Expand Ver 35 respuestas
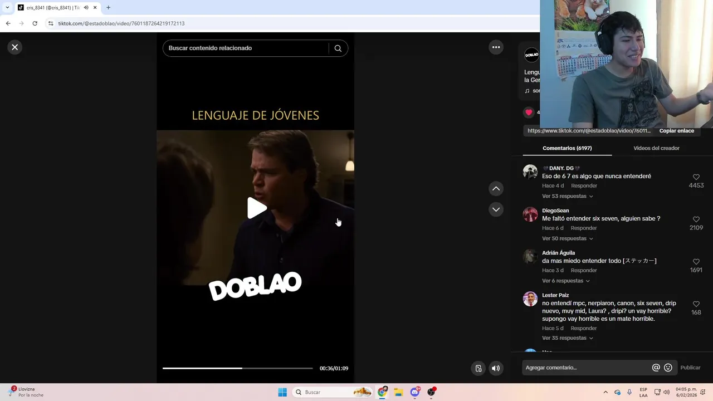The height and width of the screenshot is (401, 713). coord(567,338)
